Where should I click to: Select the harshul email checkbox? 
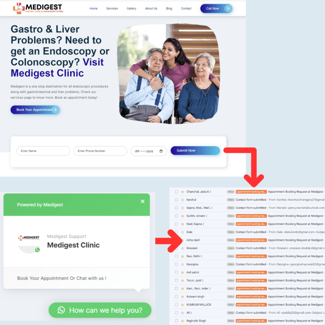(x=176, y=200)
